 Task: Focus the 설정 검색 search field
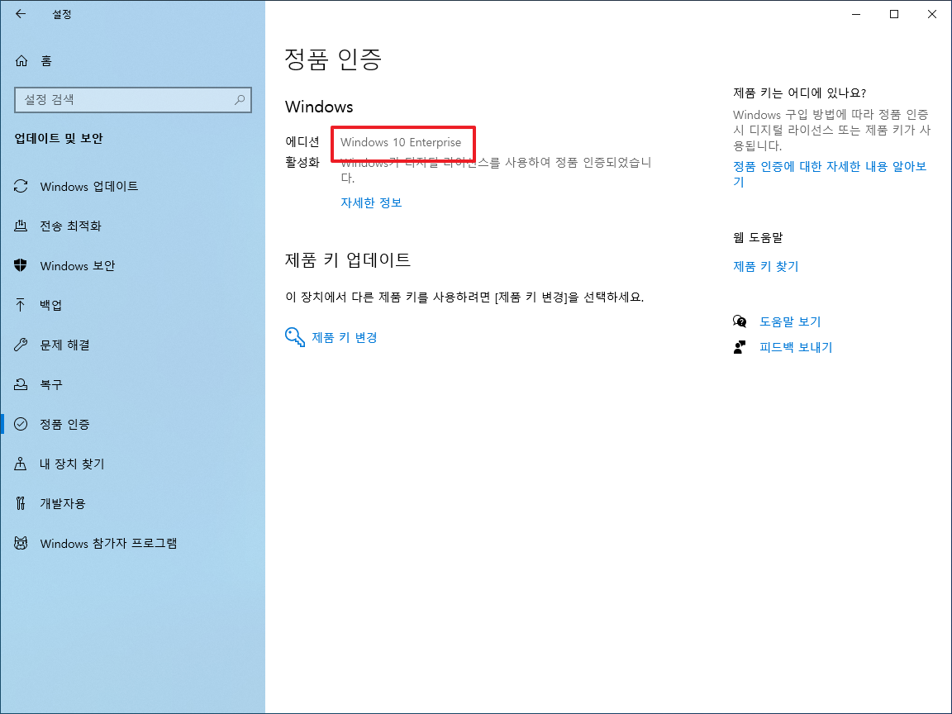(133, 99)
